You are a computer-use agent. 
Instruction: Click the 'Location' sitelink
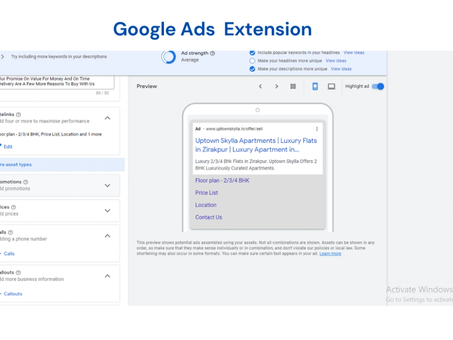click(206, 205)
